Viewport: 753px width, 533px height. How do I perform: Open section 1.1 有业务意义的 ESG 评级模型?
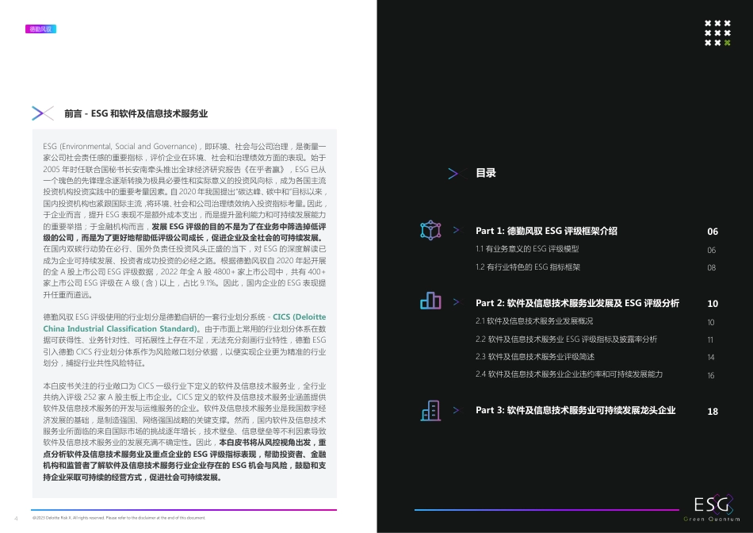[527, 249]
